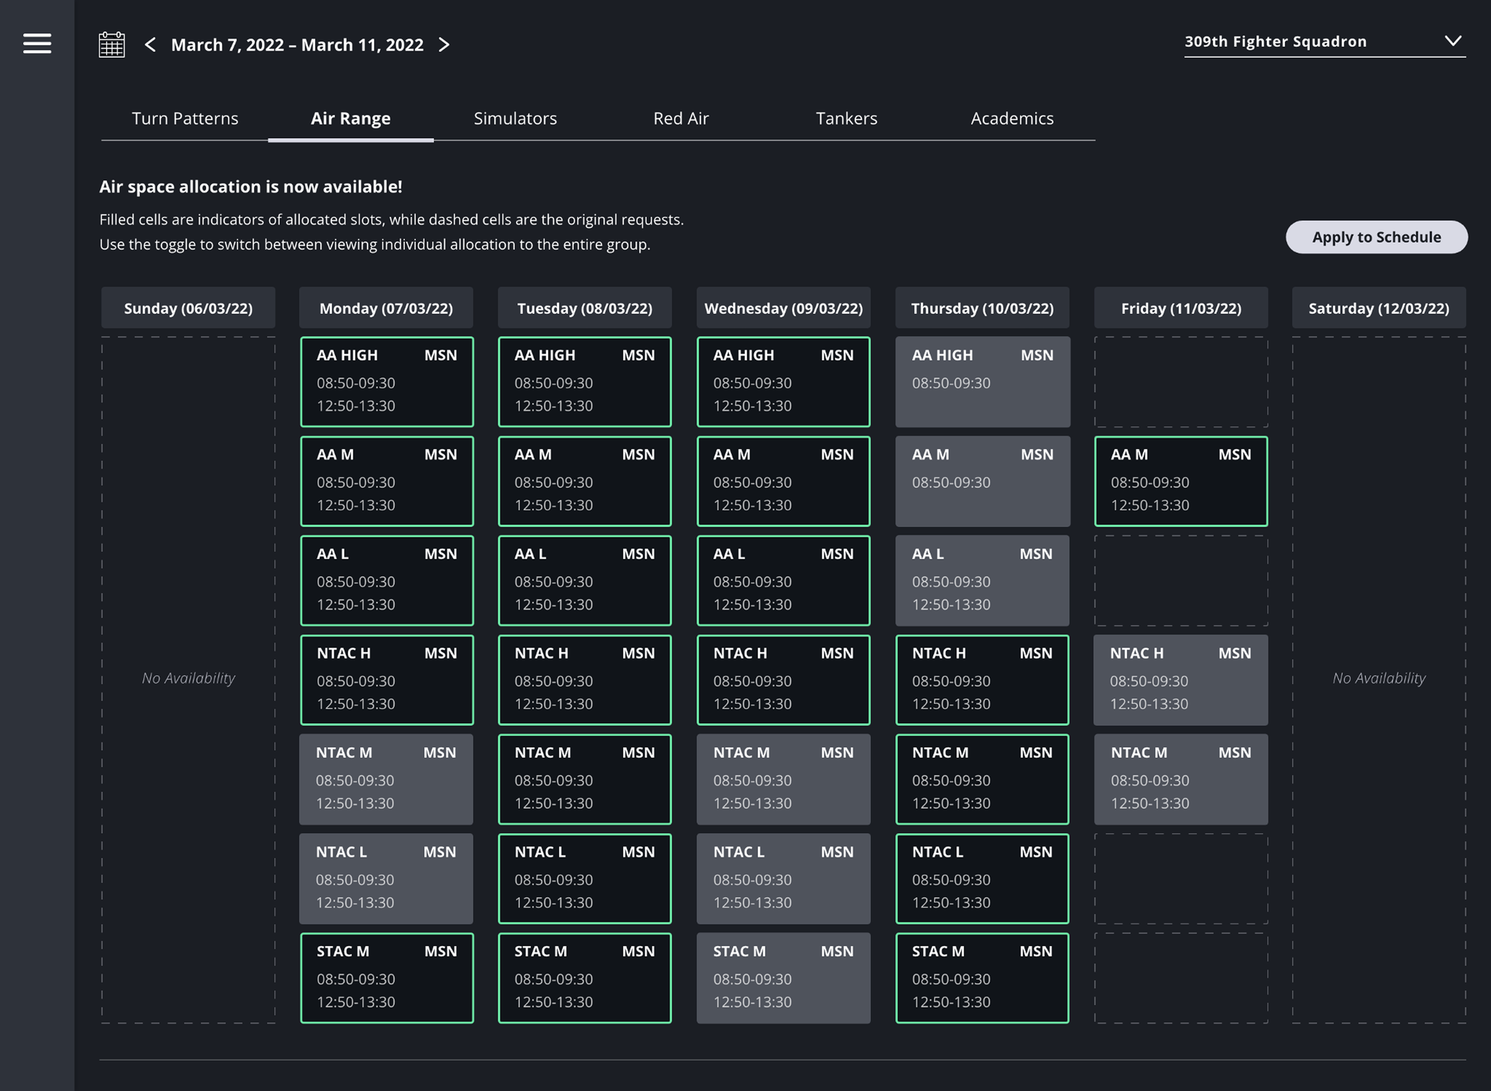This screenshot has width=1491, height=1091.
Task: Select Thursday AA HIGH gray slot
Action: pos(982,382)
